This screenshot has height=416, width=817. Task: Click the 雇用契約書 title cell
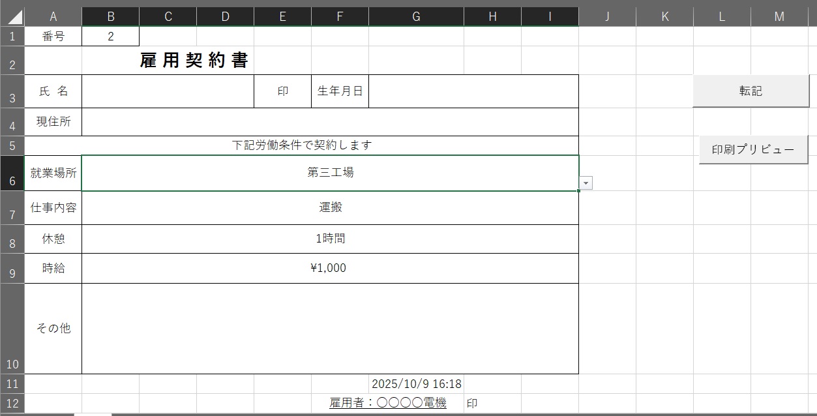coord(194,61)
